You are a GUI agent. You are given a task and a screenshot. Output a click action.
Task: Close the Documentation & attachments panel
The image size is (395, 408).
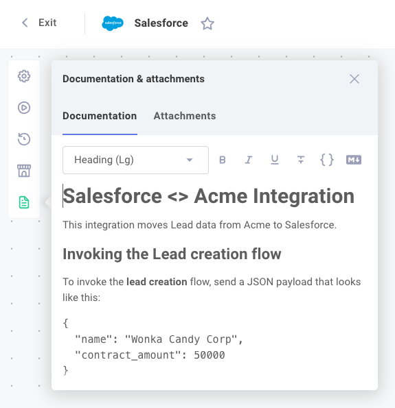354,79
